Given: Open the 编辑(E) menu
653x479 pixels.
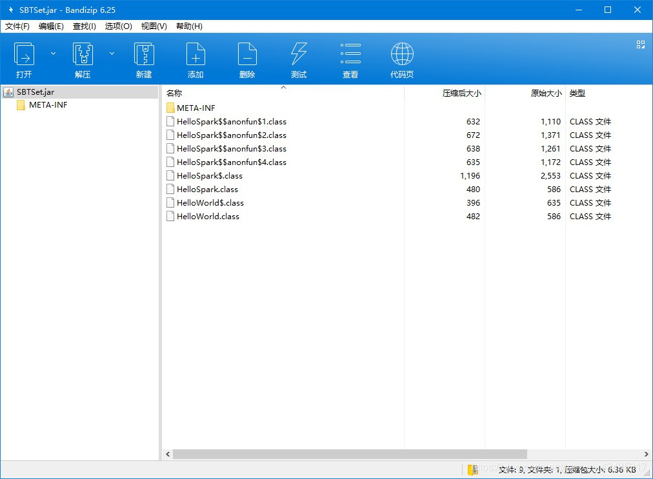Looking at the screenshot, I should [51, 26].
